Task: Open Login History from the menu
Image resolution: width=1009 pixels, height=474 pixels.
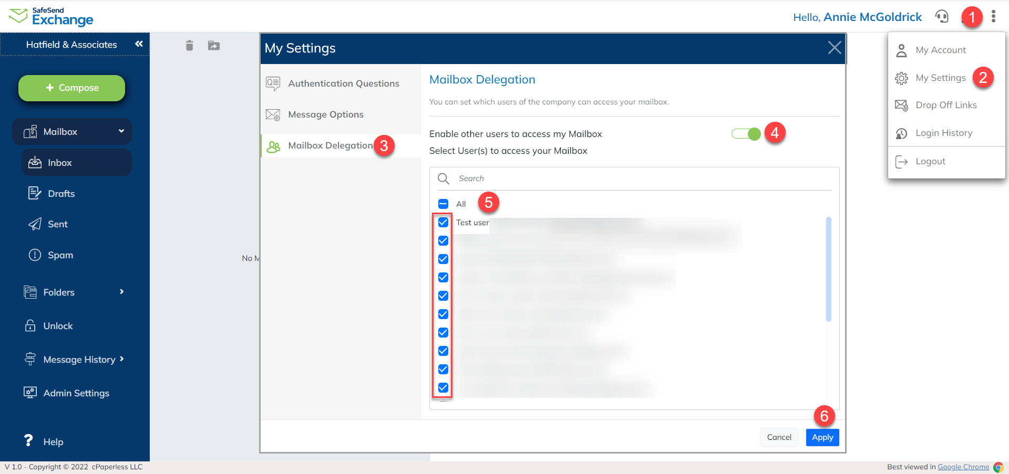Action: pyautogui.click(x=944, y=133)
